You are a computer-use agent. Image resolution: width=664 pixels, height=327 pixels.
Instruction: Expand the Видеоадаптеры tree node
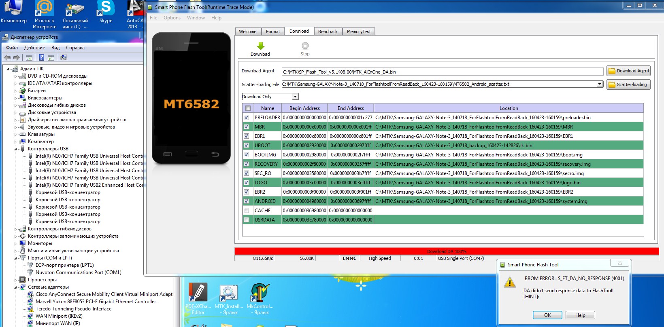coord(16,98)
